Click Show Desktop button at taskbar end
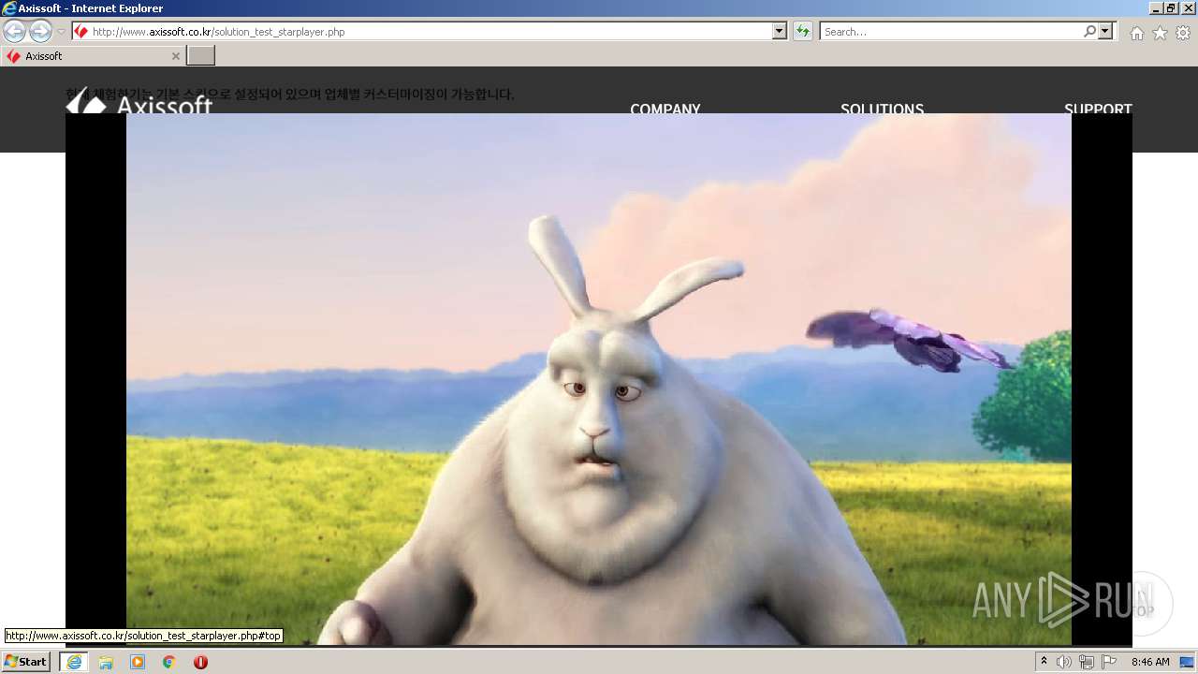Image resolution: width=1198 pixels, height=674 pixels. [x=1188, y=662]
